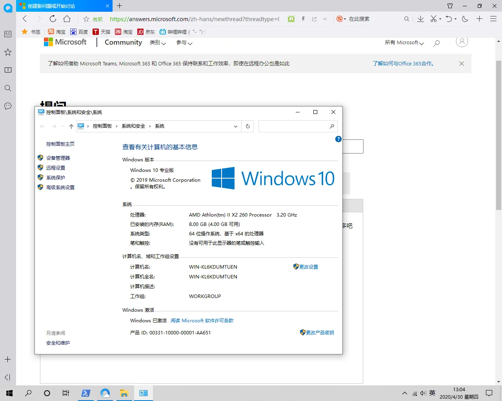502x401 pixels.
Task: Click the lightning bolt icon in address bar
Action: click(x=303, y=19)
